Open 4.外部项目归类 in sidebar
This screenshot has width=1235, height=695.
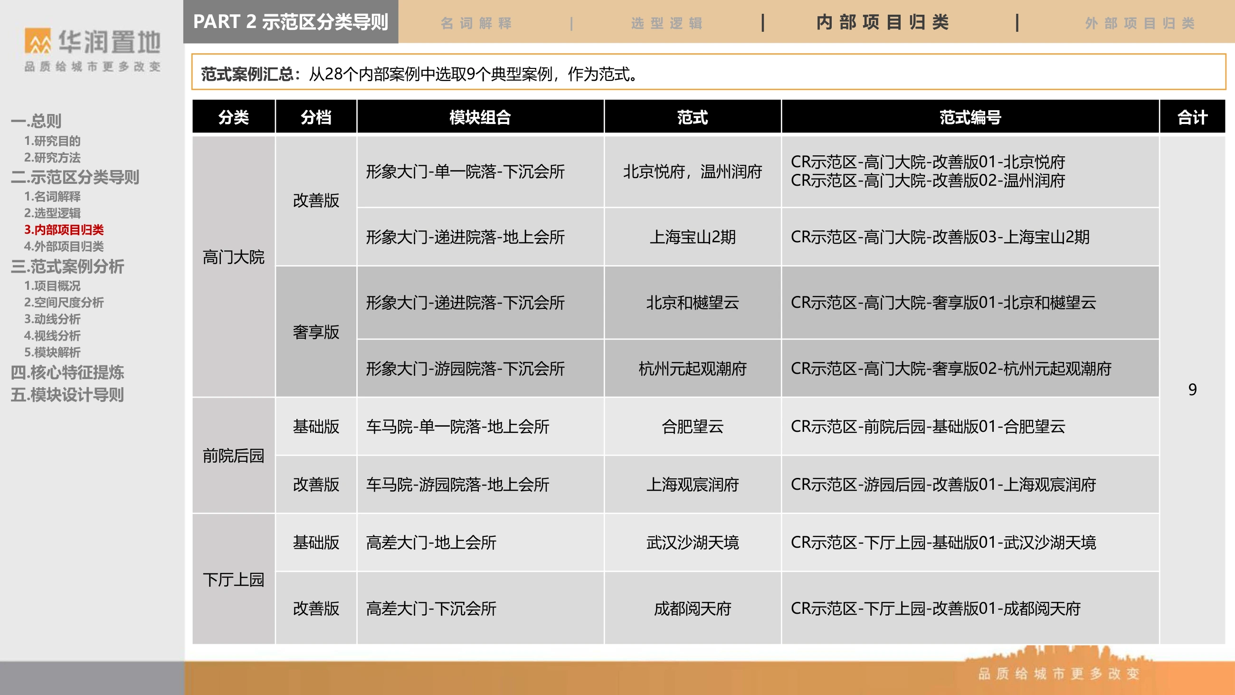(64, 247)
